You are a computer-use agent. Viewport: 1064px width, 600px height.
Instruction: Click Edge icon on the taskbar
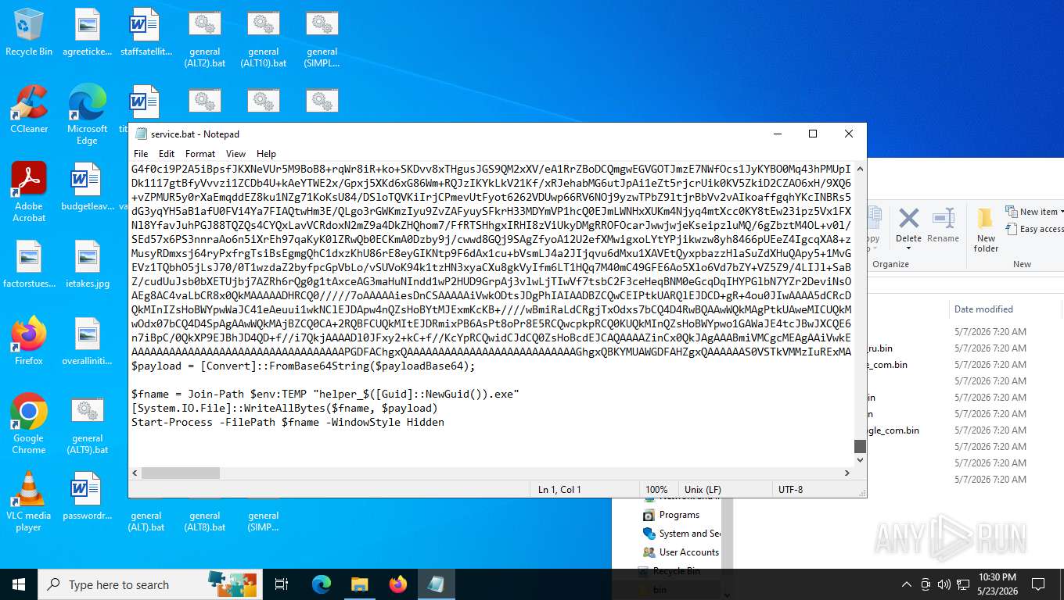coord(322,584)
